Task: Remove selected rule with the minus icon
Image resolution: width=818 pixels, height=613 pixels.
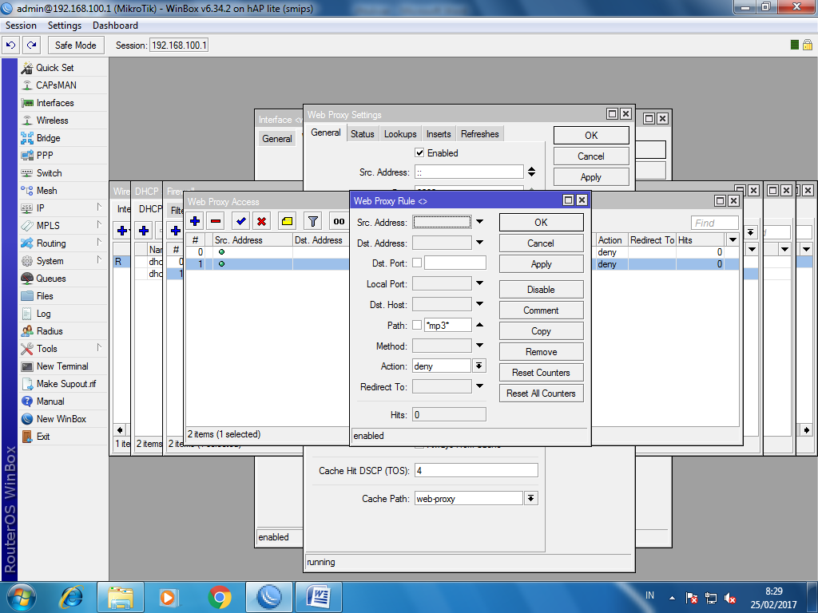Action: point(216,222)
